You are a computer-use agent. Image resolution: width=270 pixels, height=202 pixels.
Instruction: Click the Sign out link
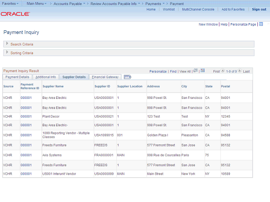[x=259, y=9]
